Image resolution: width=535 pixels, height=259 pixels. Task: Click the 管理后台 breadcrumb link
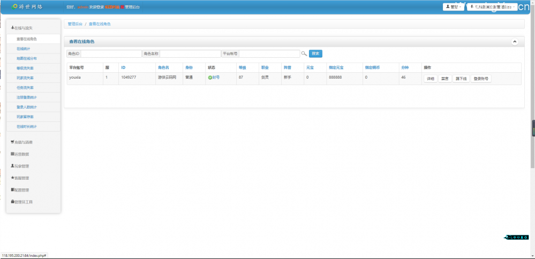point(75,24)
